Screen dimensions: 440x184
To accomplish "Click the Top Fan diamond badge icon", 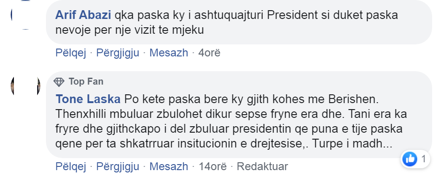I will tap(59, 82).
